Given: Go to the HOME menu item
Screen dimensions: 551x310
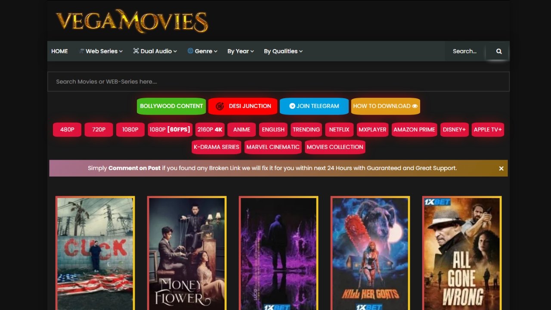Looking at the screenshot, I should (x=59, y=51).
